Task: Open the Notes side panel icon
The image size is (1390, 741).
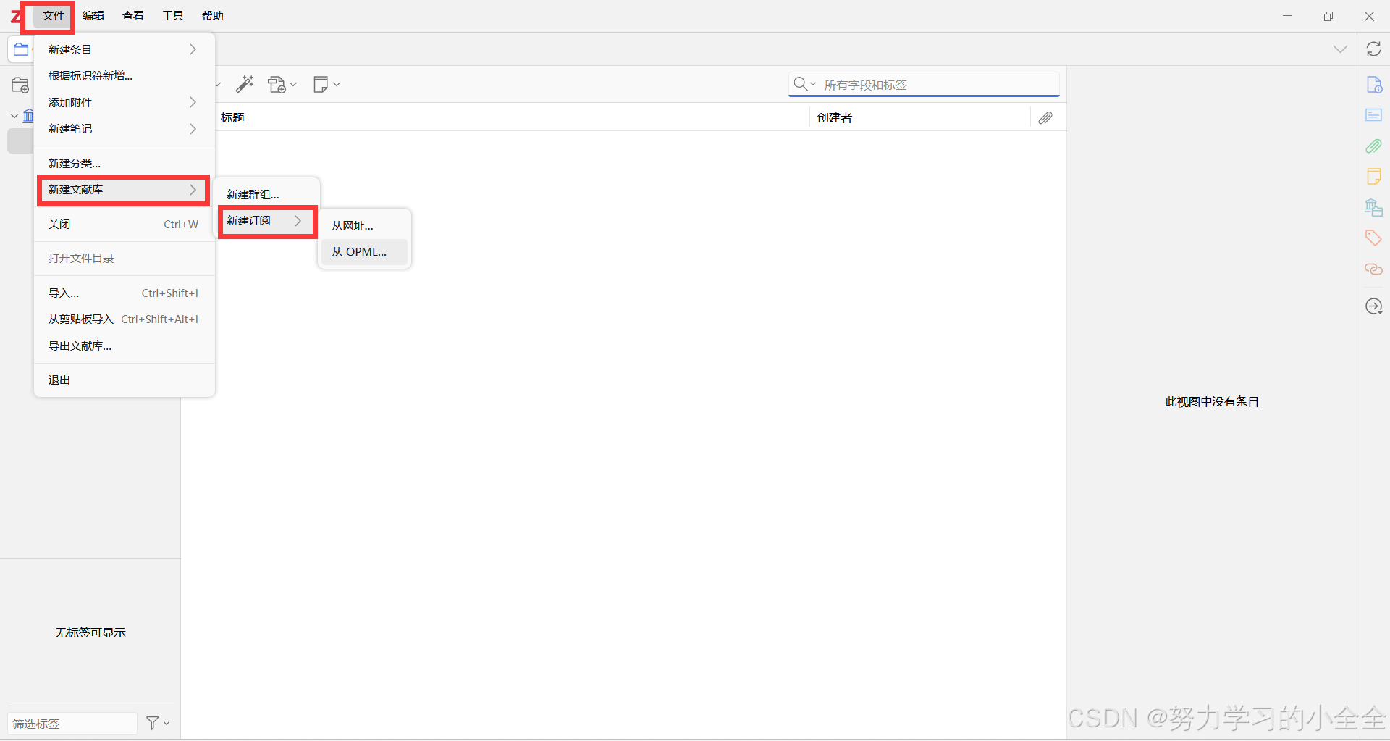Action: click(x=1373, y=177)
